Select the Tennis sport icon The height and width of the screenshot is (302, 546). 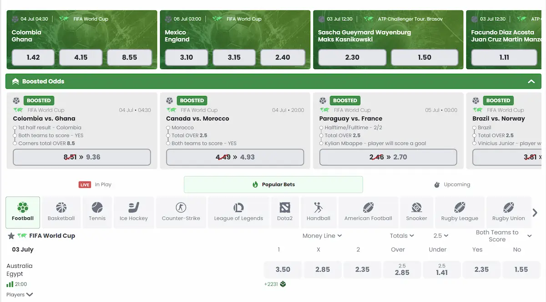coord(97,212)
